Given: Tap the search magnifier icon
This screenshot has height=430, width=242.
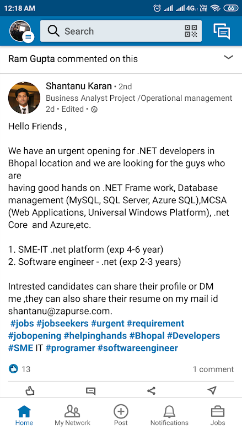Looking at the screenshot, I should click(53, 31).
